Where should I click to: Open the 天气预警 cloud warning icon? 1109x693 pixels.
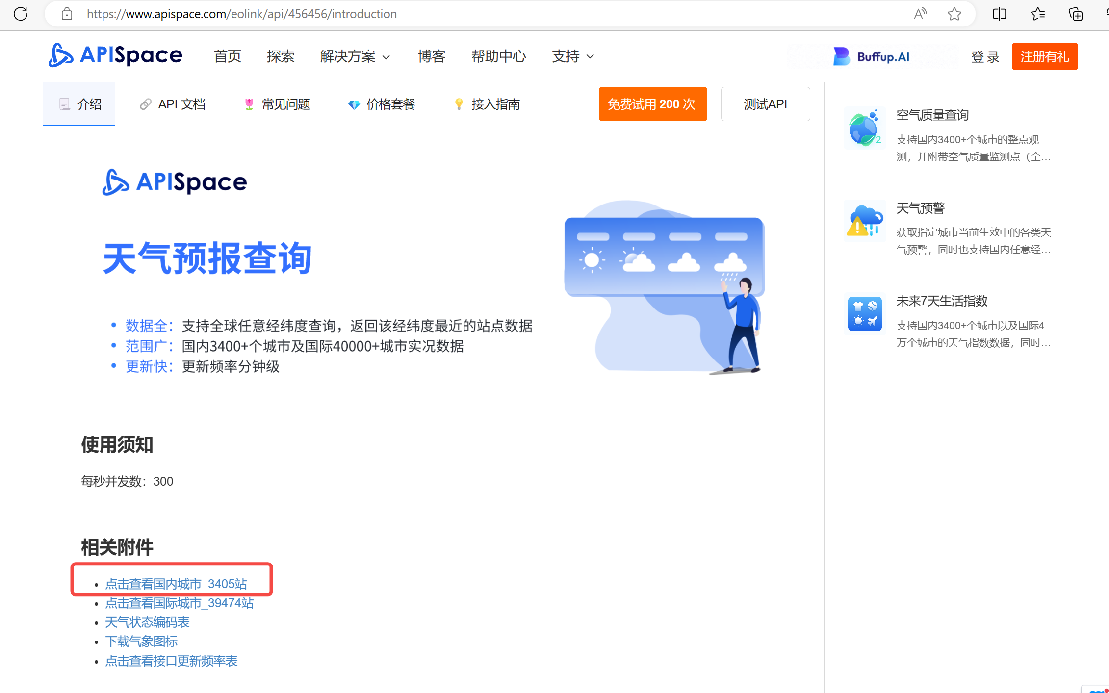[x=864, y=221]
